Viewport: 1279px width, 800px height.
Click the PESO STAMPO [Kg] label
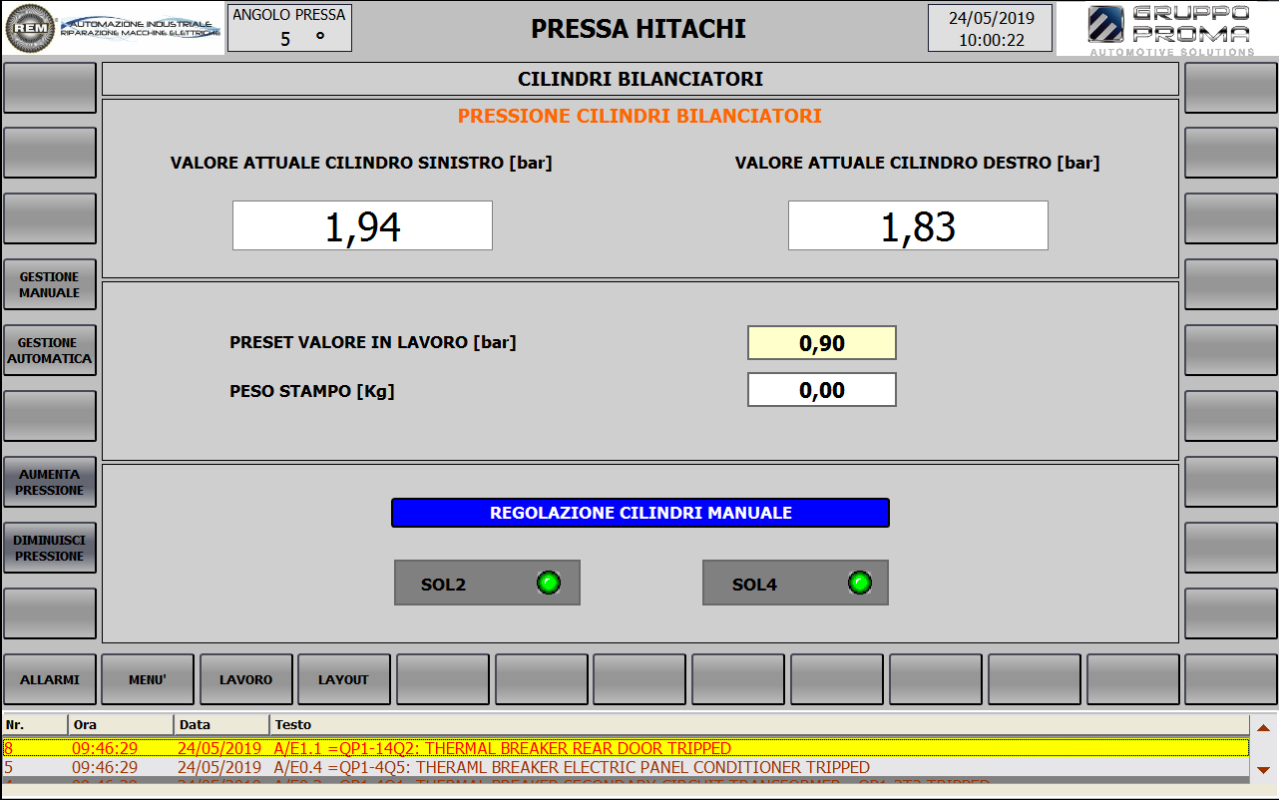point(312,391)
